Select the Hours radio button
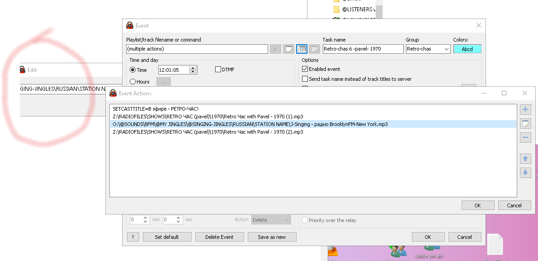The image size is (538, 261). pos(133,82)
